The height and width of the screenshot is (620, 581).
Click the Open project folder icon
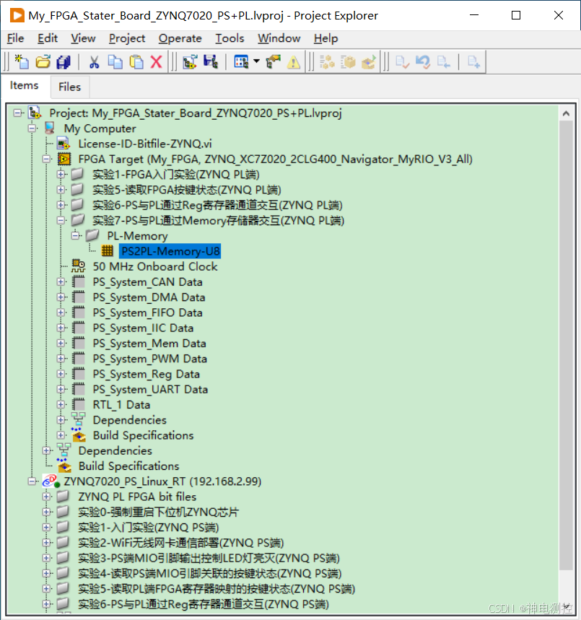pos(43,62)
